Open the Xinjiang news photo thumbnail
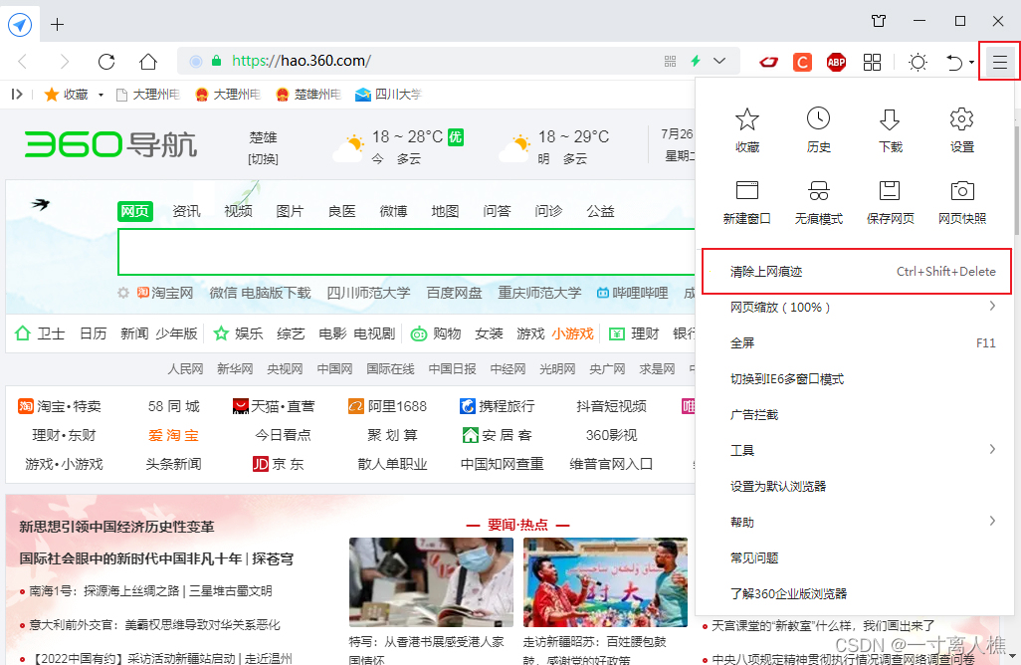Screen dimensions: 1021x665 click(x=605, y=581)
